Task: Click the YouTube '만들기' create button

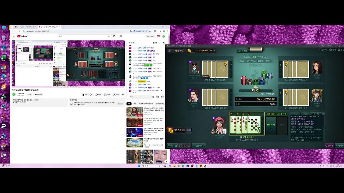Action: click(150, 36)
